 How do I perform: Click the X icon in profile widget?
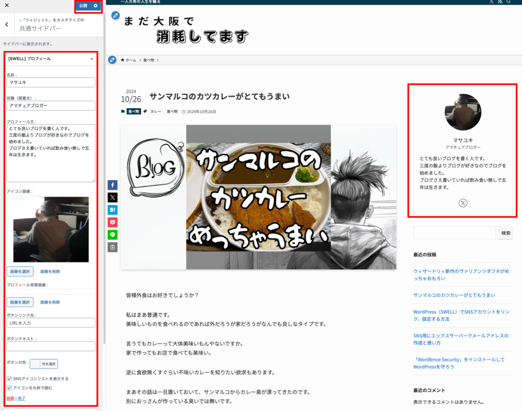(463, 203)
